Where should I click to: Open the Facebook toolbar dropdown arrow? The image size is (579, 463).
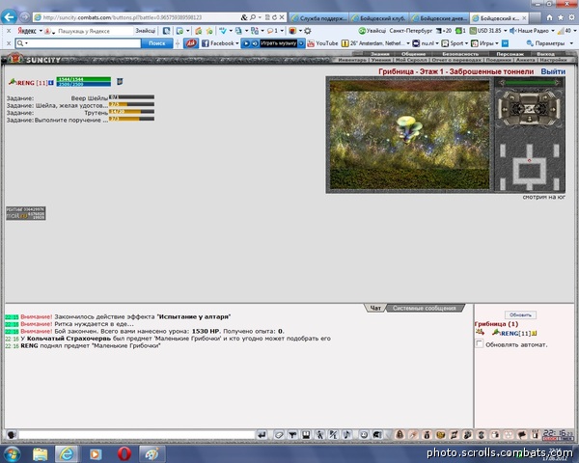tap(237, 43)
